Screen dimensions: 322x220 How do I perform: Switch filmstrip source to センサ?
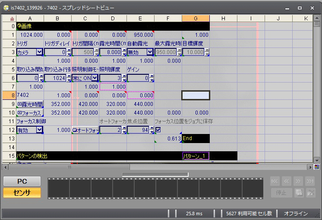(22, 193)
